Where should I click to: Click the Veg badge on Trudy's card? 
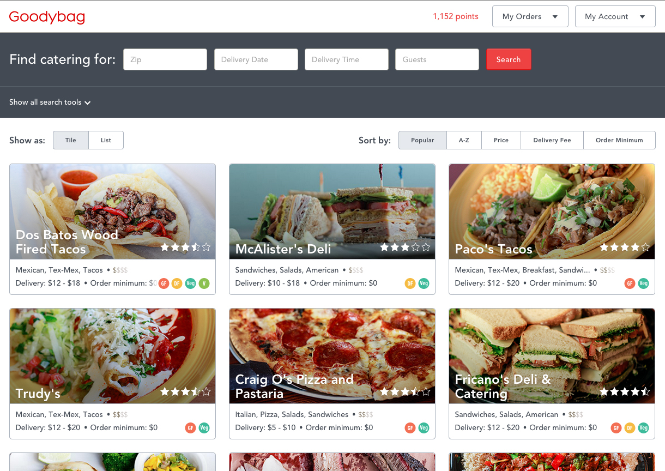[204, 428]
